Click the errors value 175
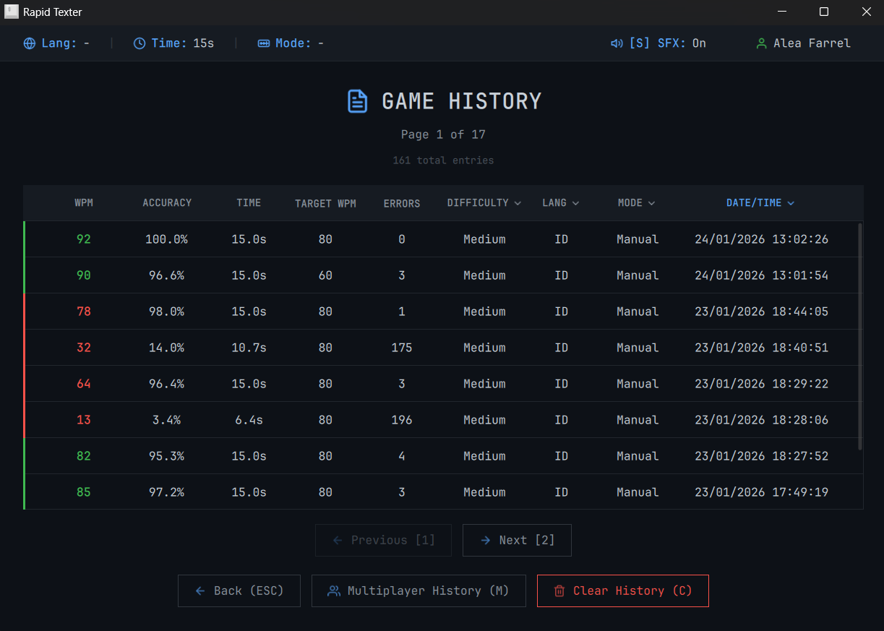 (402, 348)
